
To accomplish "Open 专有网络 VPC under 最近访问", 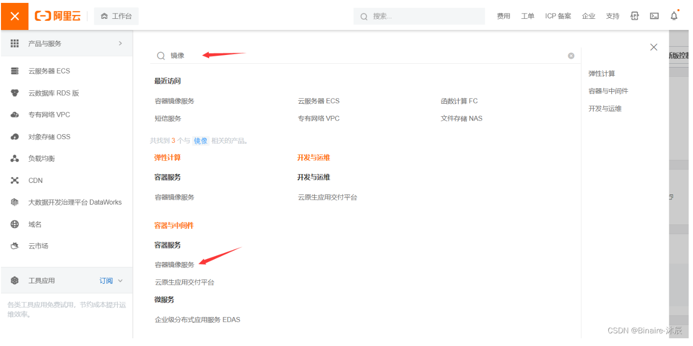I will click(x=318, y=118).
